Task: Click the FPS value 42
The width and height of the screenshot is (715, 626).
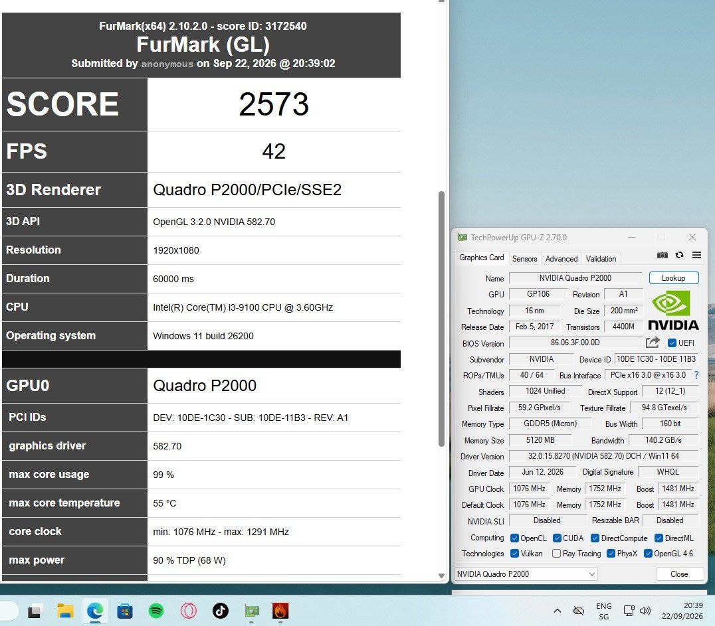Action: coord(274,151)
